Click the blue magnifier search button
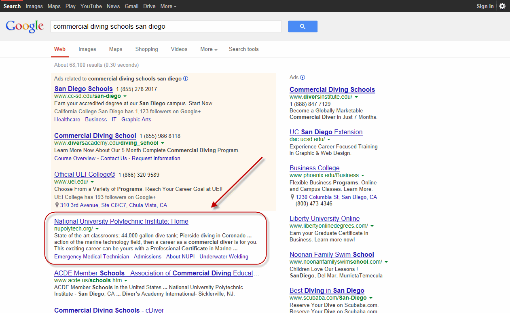This screenshot has height=313, width=510. [303, 27]
